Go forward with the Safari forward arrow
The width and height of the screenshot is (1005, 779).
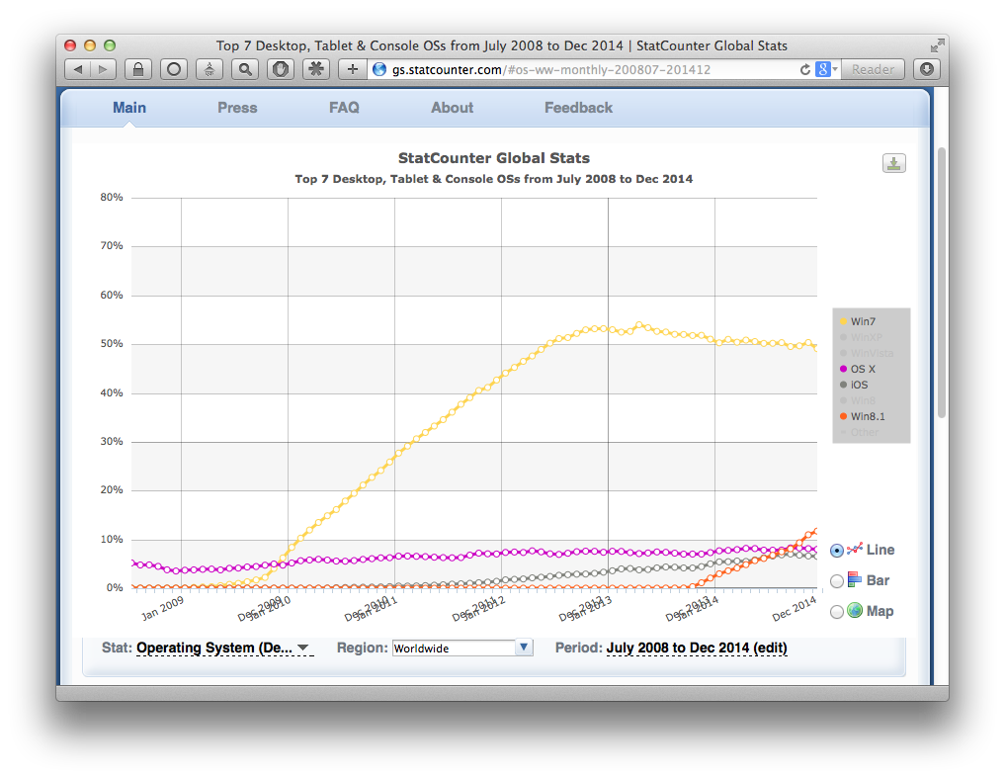click(x=103, y=69)
